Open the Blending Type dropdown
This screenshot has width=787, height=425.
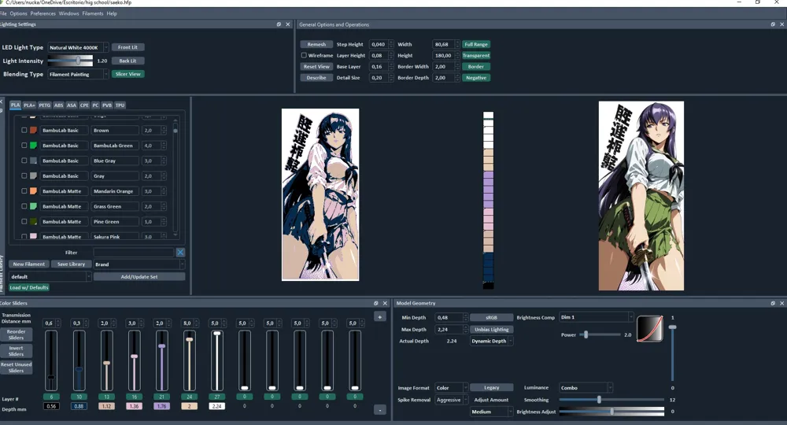click(78, 74)
